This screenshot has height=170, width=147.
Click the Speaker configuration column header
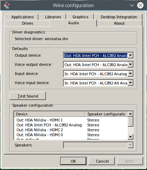[106, 114]
